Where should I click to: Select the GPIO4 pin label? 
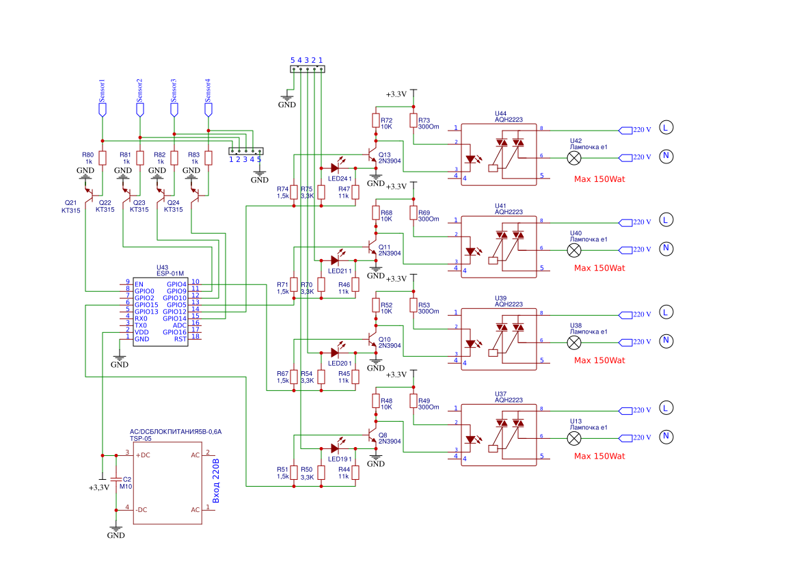coord(177,284)
